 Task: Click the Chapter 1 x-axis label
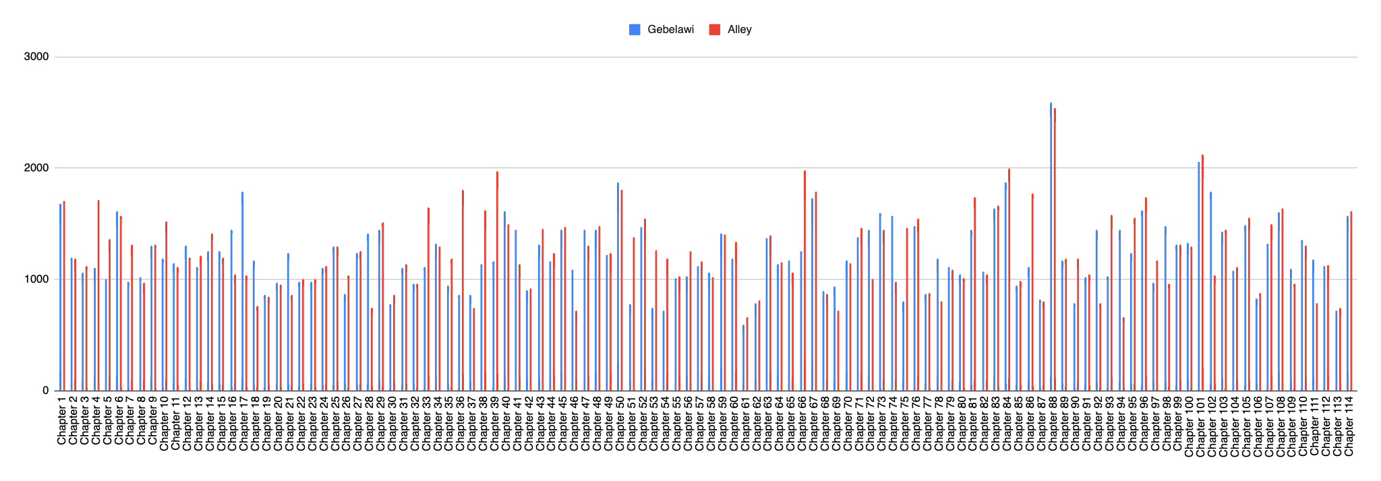click(x=62, y=421)
